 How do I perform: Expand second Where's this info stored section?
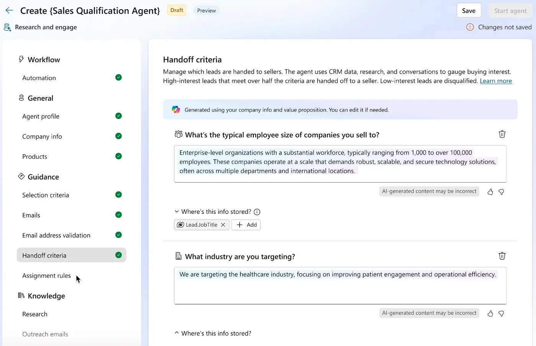(x=176, y=333)
